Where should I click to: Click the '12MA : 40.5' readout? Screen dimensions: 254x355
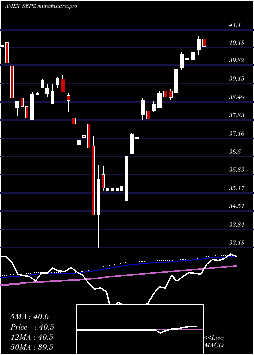(x=31, y=337)
